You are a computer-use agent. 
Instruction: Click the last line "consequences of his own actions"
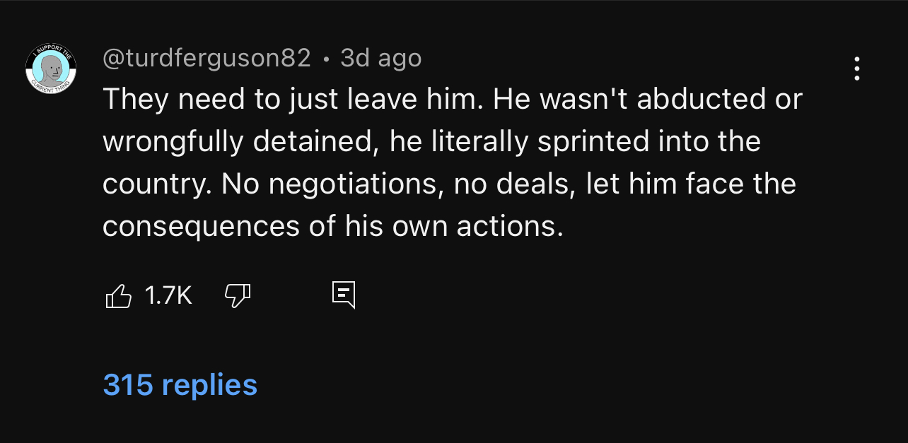pos(333,227)
